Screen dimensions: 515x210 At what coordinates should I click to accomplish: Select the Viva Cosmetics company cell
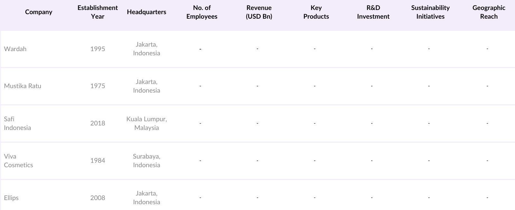(x=18, y=160)
